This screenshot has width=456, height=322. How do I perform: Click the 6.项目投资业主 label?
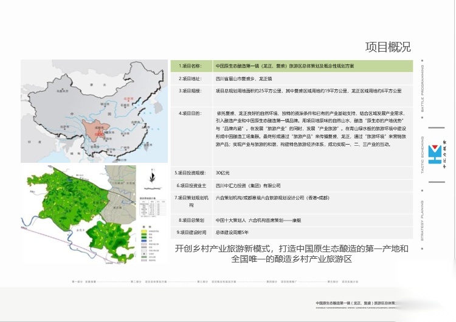[x=192, y=185]
